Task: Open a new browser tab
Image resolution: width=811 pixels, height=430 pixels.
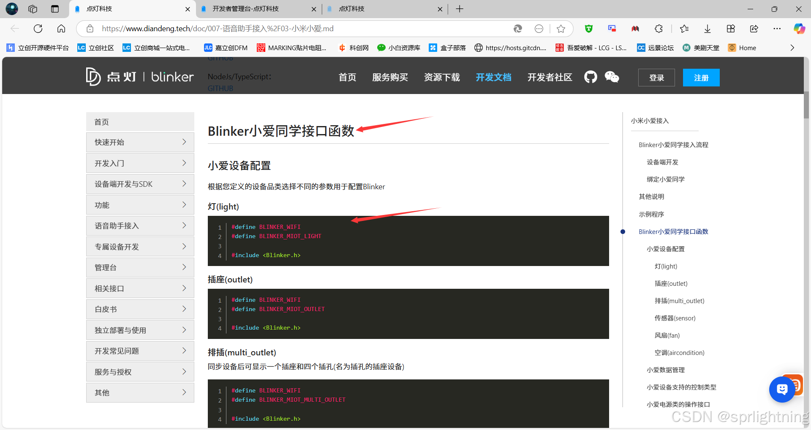Action: point(460,9)
